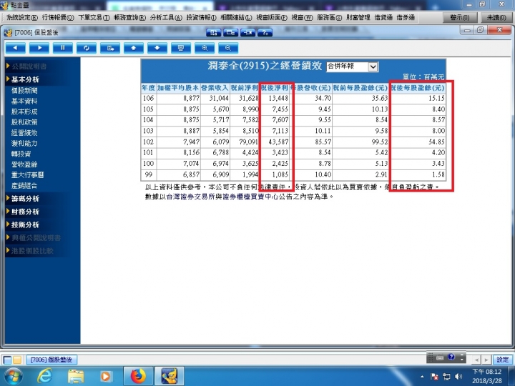Click the system clock showing 下午 08:12
The width and height of the screenshot is (515, 386).
click(487, 372)
